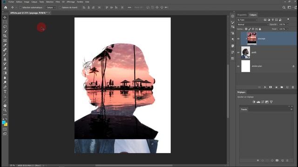
Task: Select the Pen tool
Action: [x=5, y=87]
